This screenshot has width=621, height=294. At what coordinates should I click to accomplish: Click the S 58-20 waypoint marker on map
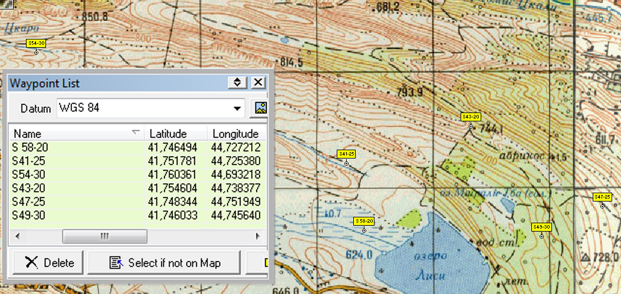pos(364,230)
